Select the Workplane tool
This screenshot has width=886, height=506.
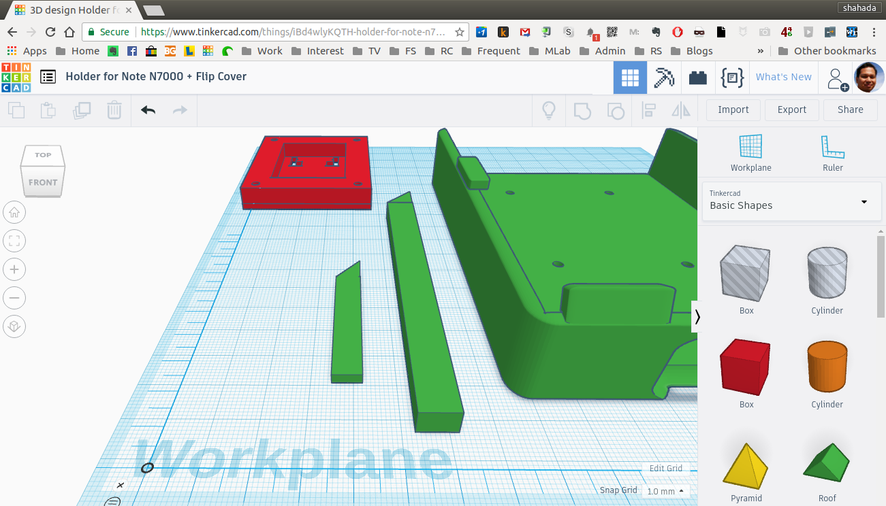[750, 152]
